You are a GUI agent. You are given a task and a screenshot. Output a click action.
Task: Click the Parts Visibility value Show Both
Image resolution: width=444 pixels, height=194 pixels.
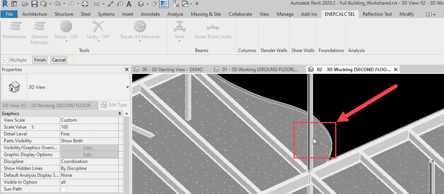click(x=89, y=141)
